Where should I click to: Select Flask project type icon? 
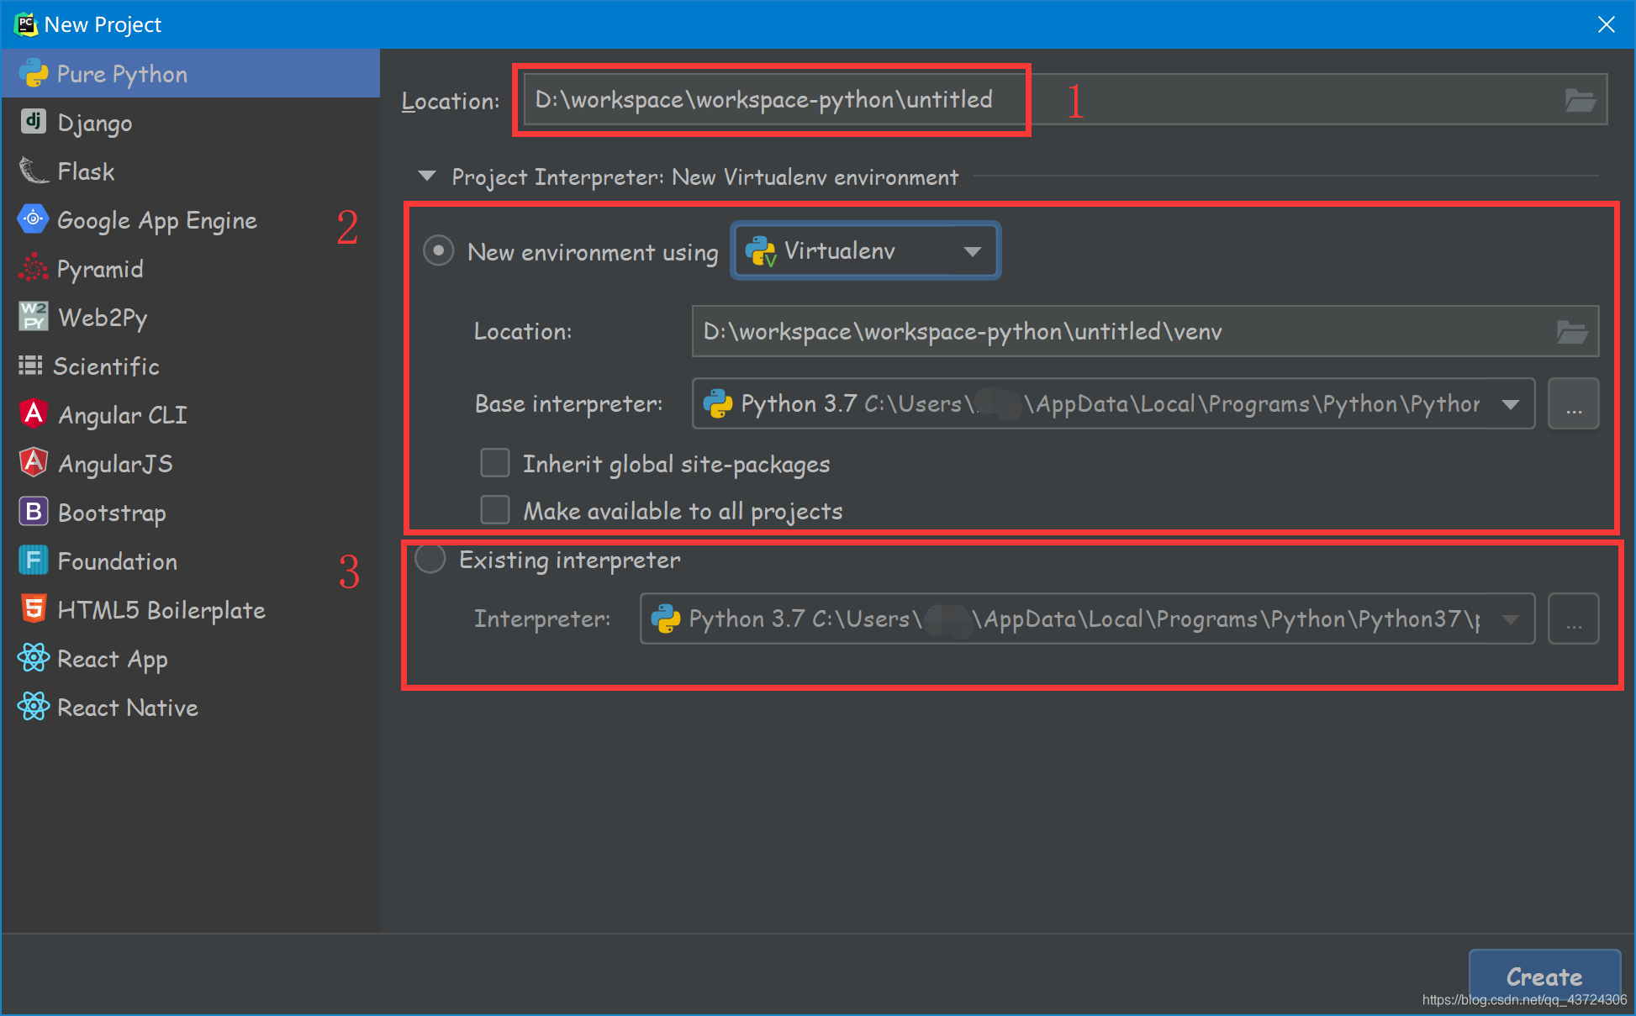32,172
